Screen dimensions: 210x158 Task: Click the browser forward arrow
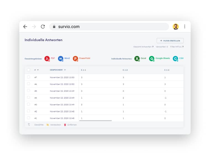tap(34, 27)
